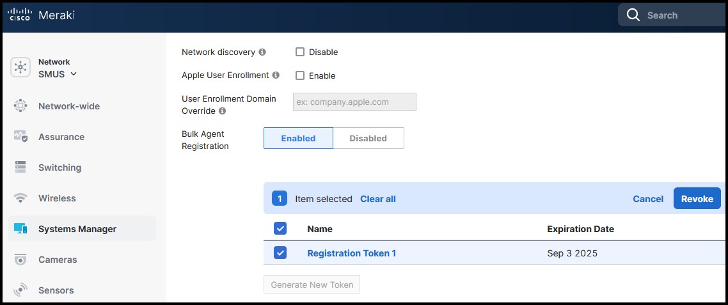Click the Meraki wordmark text

[57, 15]
